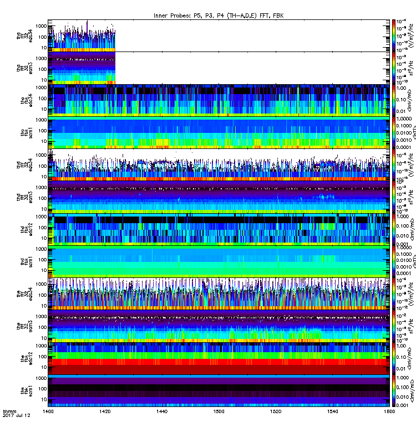This screenshot has width=416, height=443.
Task: Click the 1540 time tick label
Action: click(332, 411)
